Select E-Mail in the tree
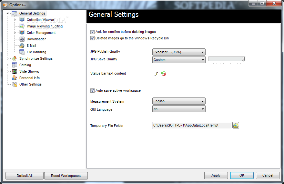Screen dimensions: 284x184 click(31, 46)
